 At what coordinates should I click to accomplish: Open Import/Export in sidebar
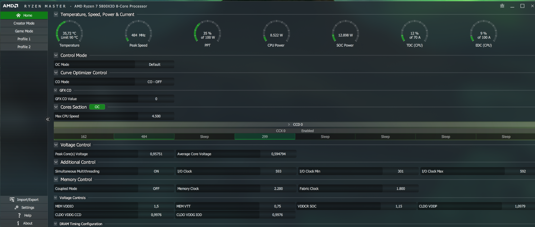24,200
